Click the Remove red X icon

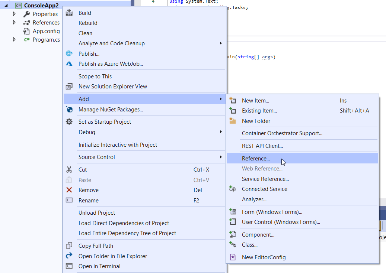tap(69, 190)
